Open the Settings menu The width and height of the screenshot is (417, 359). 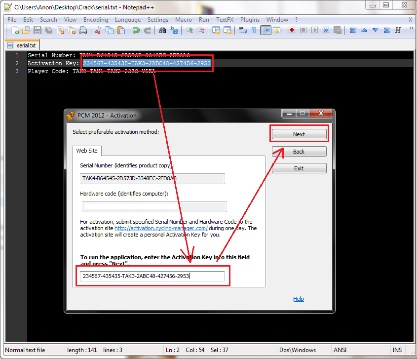(x=158, y=20)
